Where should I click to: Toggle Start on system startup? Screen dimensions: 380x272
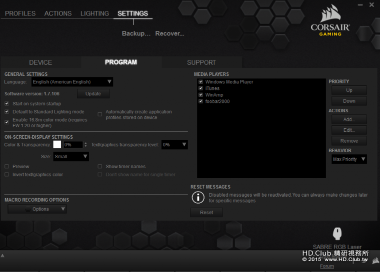pos(7,104)
